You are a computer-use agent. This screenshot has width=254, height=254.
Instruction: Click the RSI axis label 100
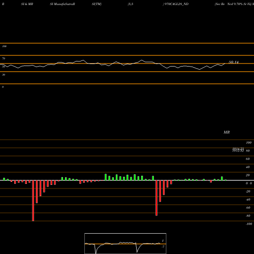click(x=4, y=46)
